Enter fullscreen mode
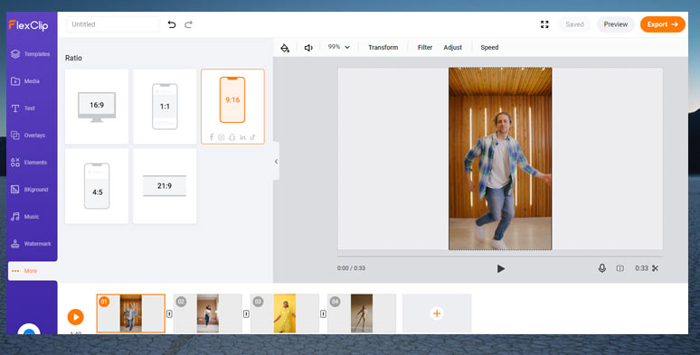 click(544, 24)
